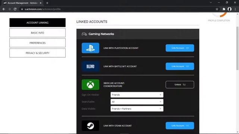Link Account for Steam

pyautogui.click(x=180, y=126)
